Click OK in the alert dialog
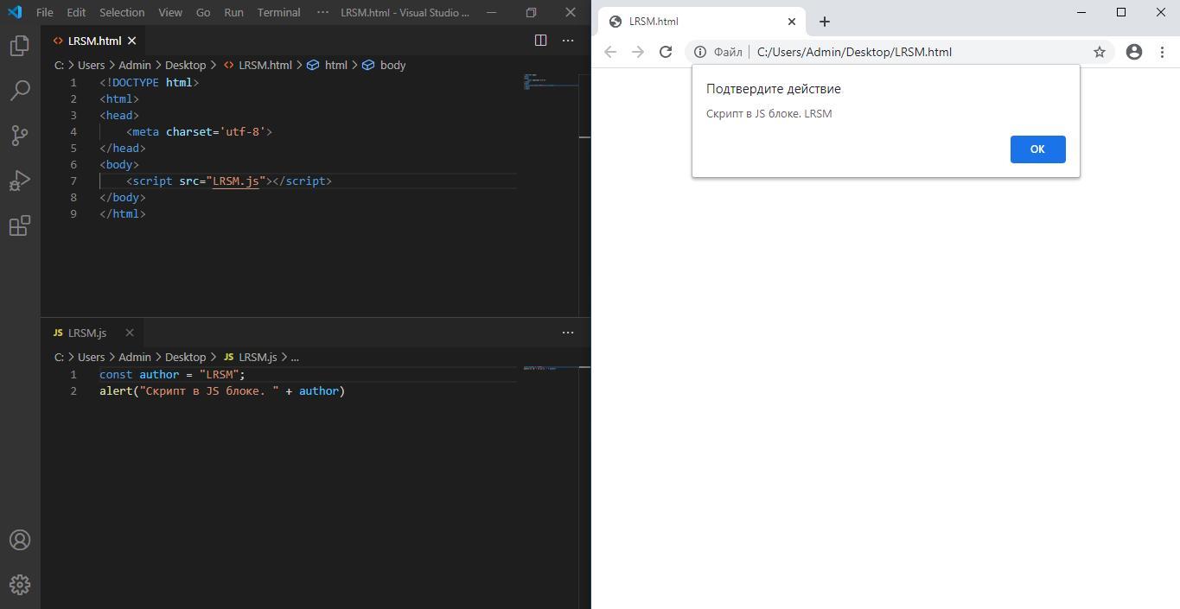The height and width of the screenshot is (609, 1180). [x=1036, y=149]
